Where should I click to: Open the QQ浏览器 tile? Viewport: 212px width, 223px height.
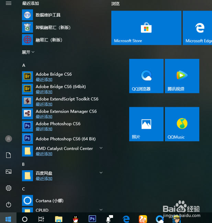coord(146,76)
